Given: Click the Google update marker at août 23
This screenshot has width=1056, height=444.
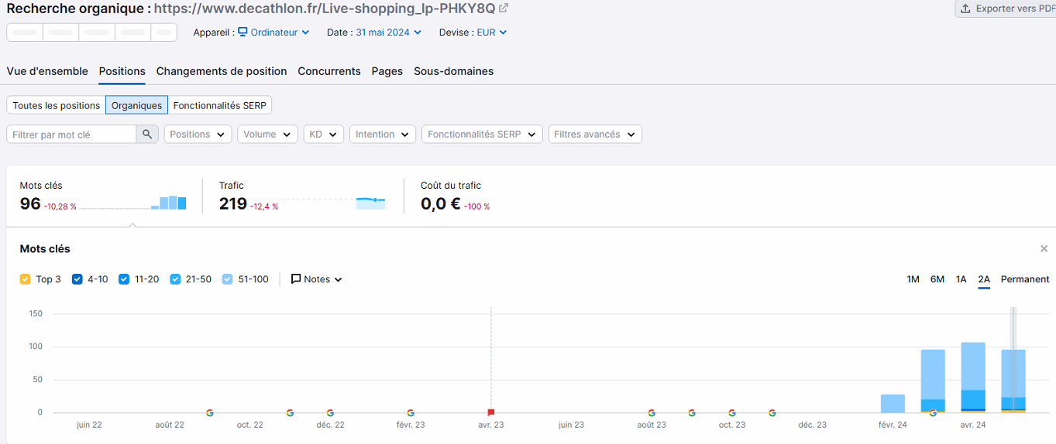Looking at the screenshot, I should coord(652,412).
